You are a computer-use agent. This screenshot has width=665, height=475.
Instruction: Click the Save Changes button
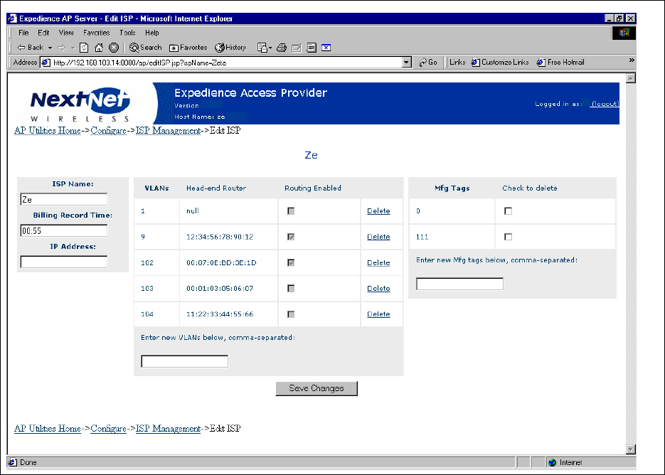click(316, 388)
